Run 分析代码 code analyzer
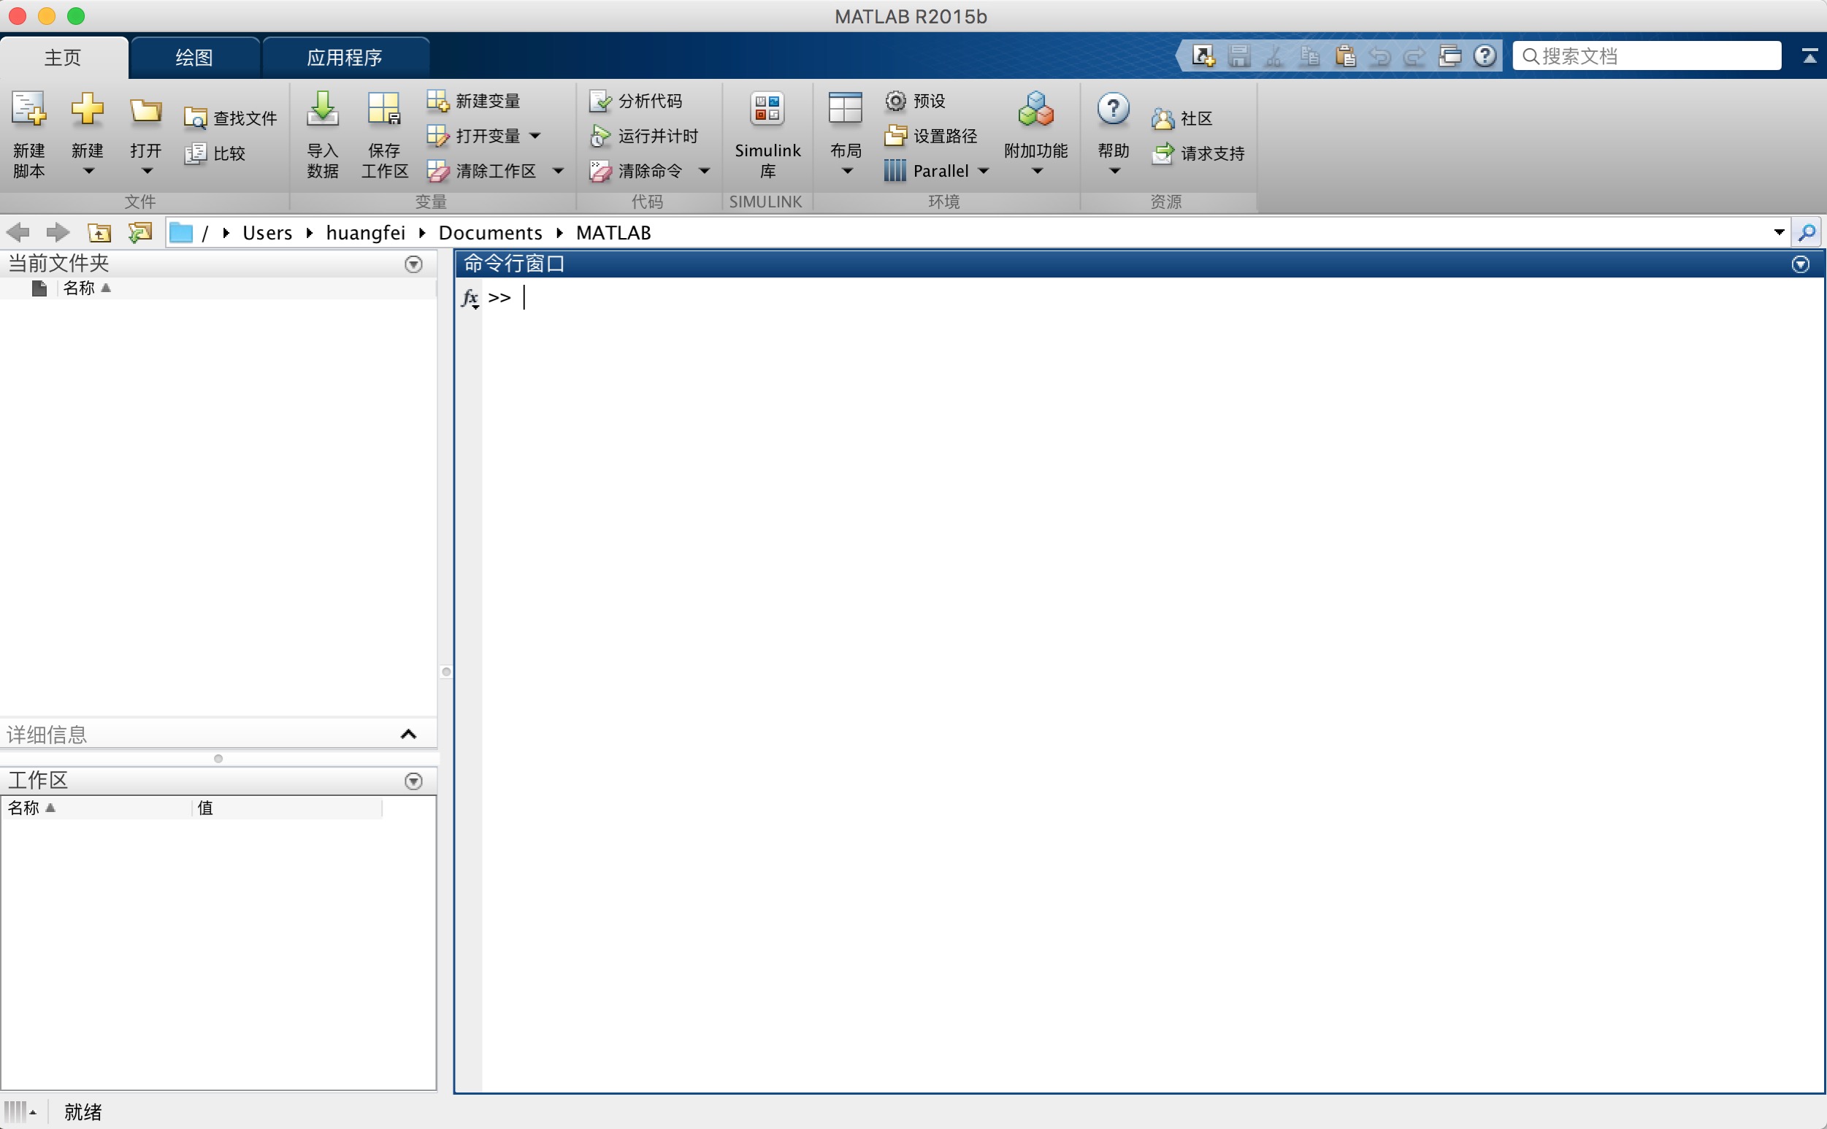This screenshot has height=1129, width=1827. 635,100
